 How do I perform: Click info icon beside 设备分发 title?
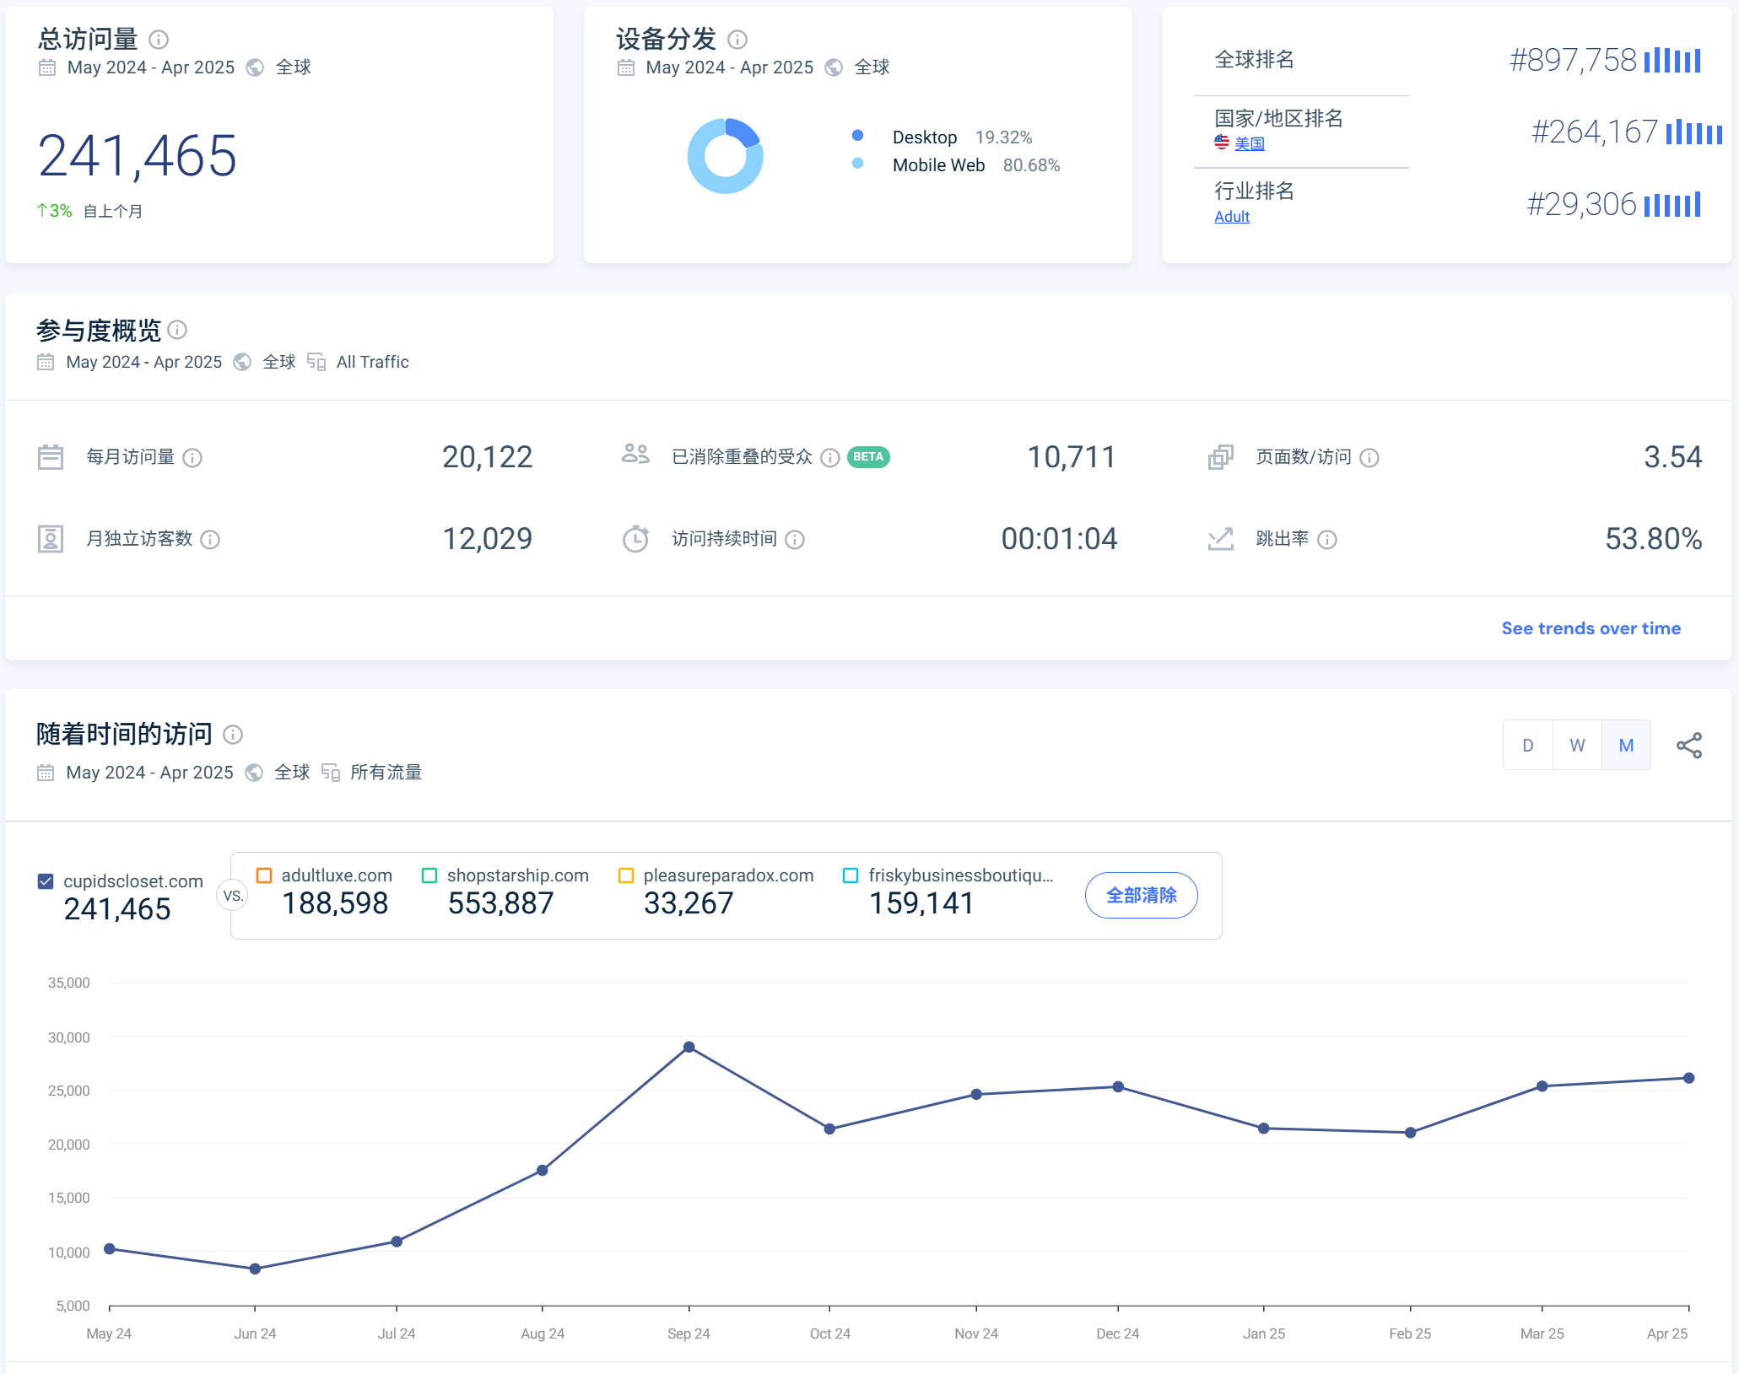[x=737, y=40]
